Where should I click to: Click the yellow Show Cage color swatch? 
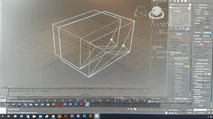[207, 74]
